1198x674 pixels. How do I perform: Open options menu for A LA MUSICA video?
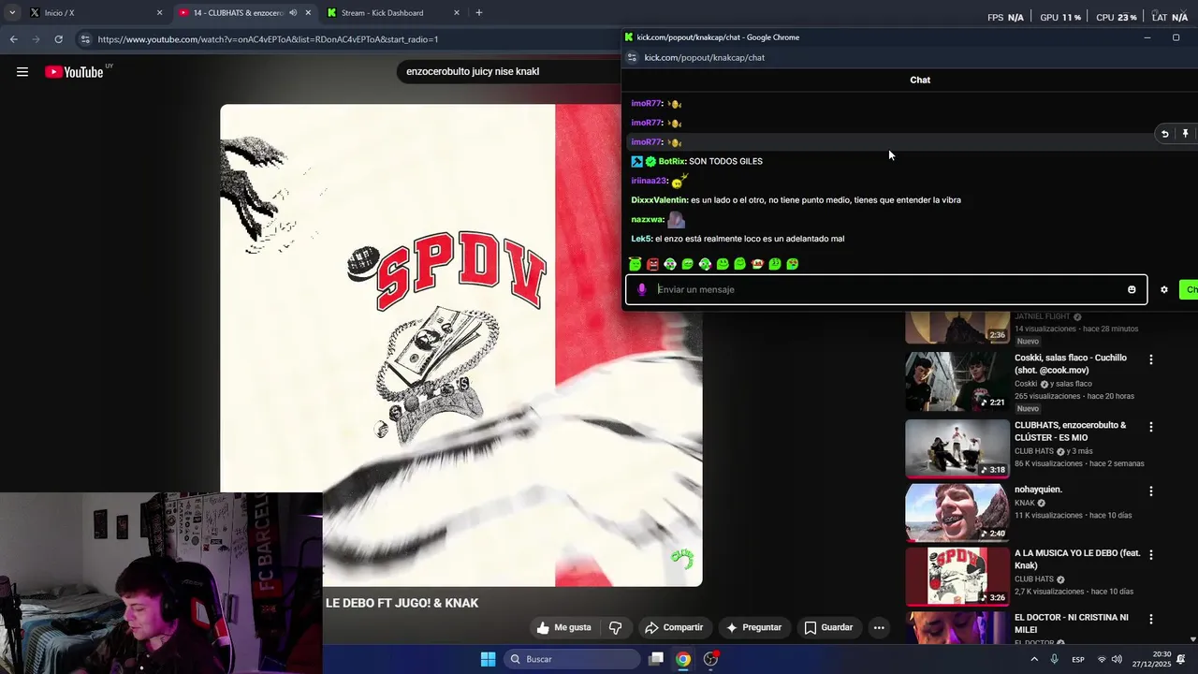click(x=1150, y=554)
